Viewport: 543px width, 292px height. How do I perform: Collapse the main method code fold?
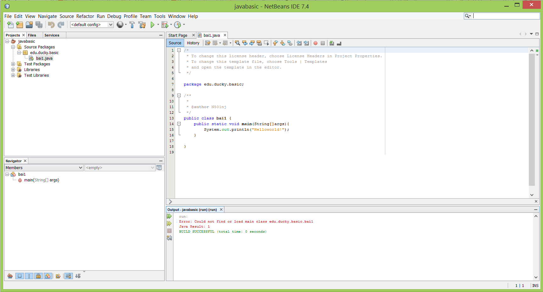point(179,124)
